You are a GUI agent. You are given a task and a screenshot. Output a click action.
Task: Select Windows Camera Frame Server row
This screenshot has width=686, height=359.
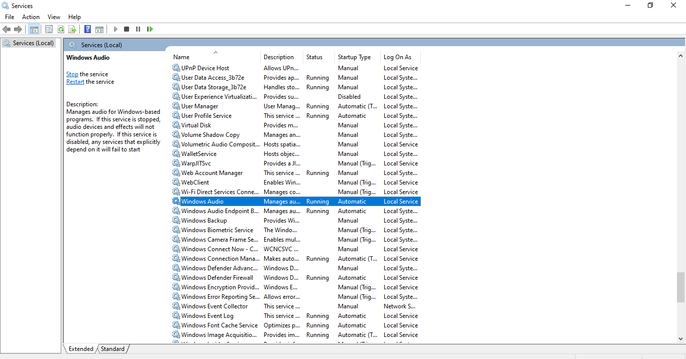[x=296, y=239]
